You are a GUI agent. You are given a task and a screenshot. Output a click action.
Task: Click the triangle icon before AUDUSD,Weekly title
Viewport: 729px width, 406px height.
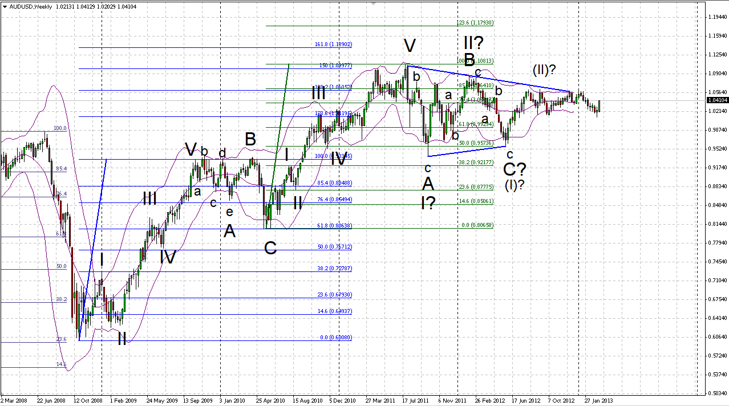point(5,6)
